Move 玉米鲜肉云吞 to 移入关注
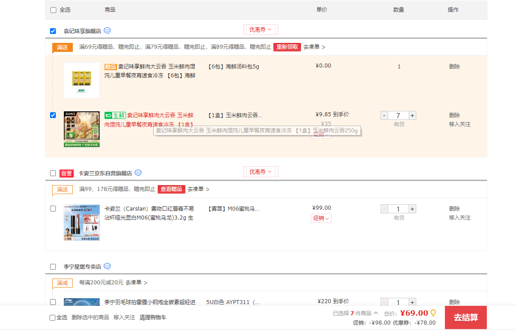This screenshot has width=515, height=330. (460, 124)
